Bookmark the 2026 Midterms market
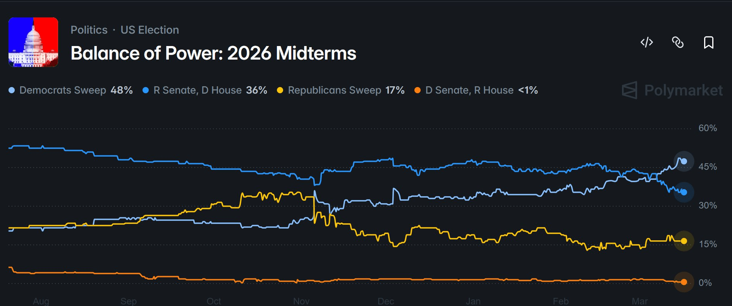 (708, 42)
